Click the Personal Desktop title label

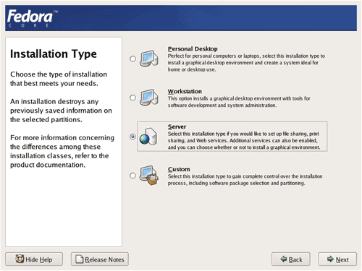[x=193, y=49]
